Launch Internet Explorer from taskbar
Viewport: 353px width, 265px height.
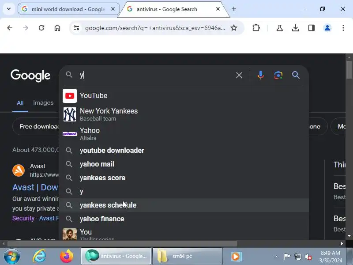(39, 257)
